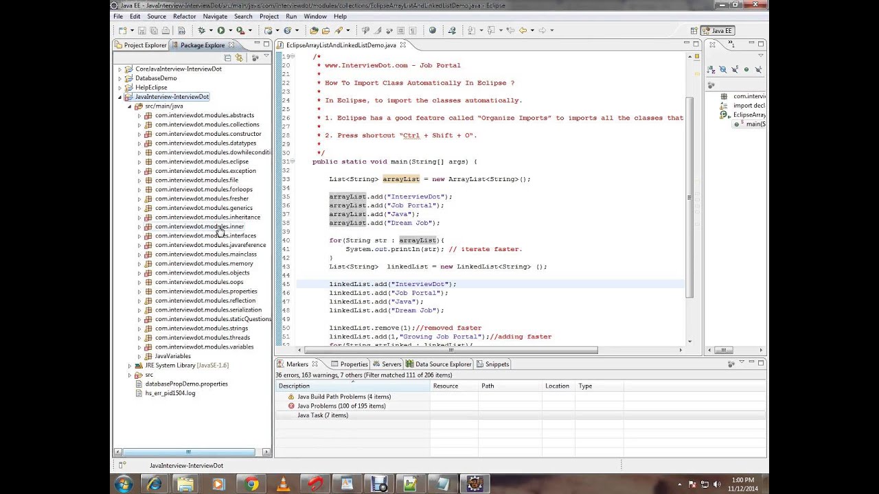This screenshot has width=879, height=494.
Task: Click the Forward navigation arrow icon
Action: [543, 30]
